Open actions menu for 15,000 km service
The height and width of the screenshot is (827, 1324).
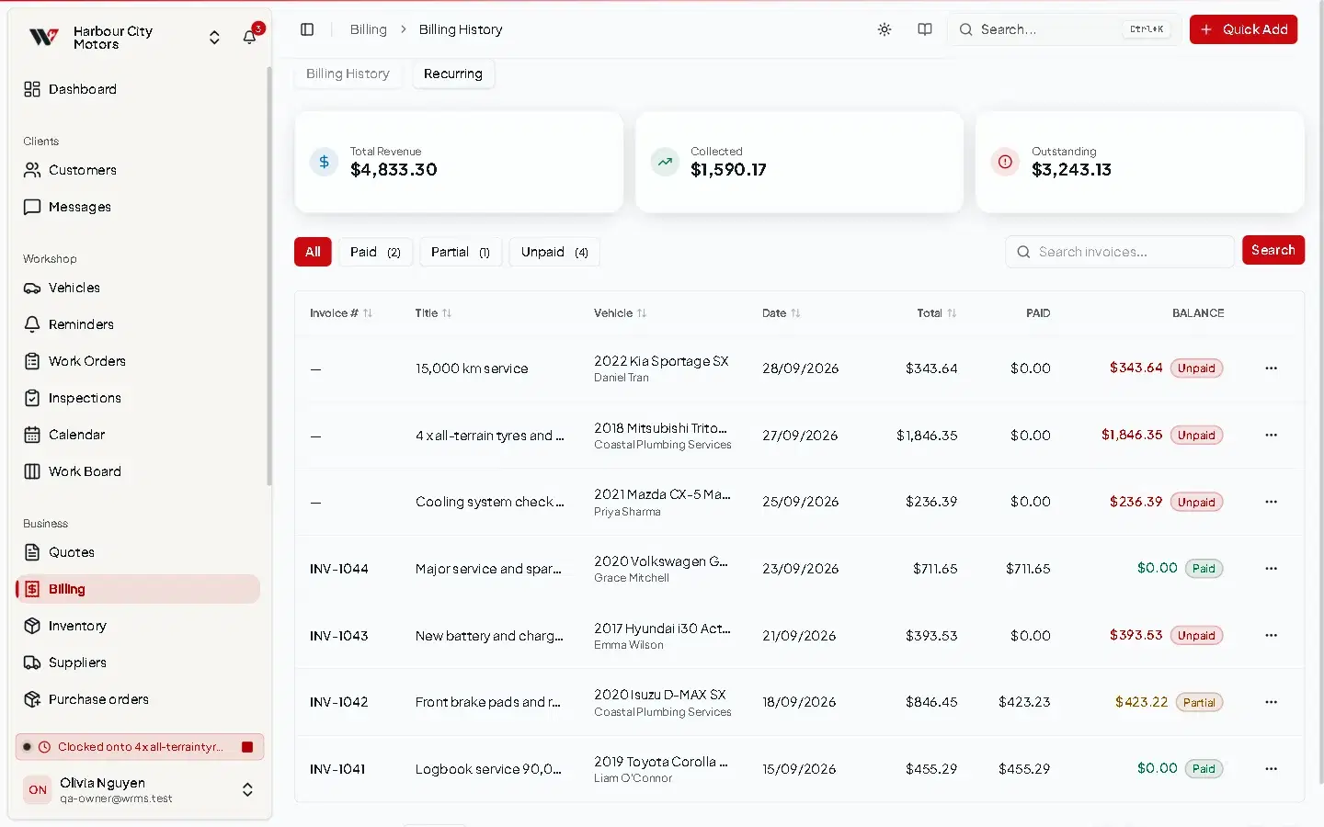(x=1272, y=368)
